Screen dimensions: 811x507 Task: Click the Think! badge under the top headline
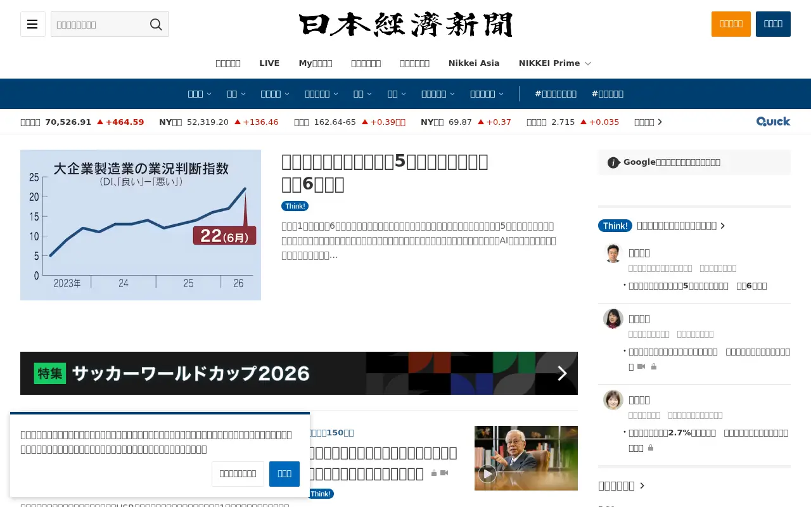click(x=295, y=206)
